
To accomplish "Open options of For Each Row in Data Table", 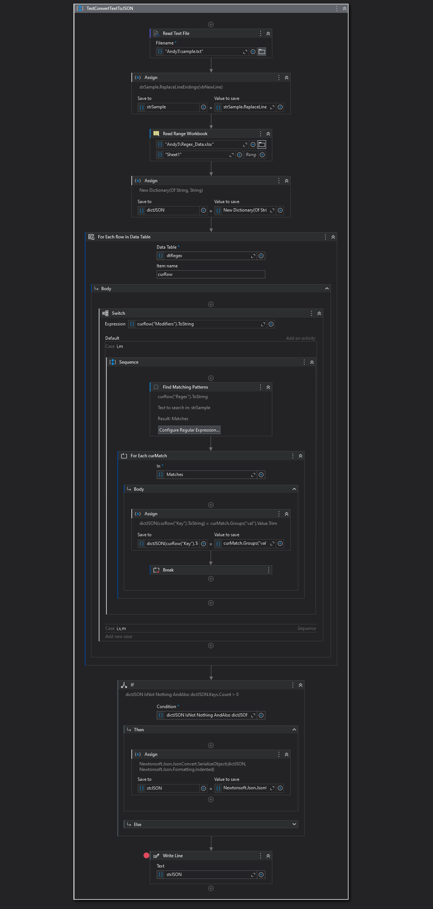I will coord(325,237).
